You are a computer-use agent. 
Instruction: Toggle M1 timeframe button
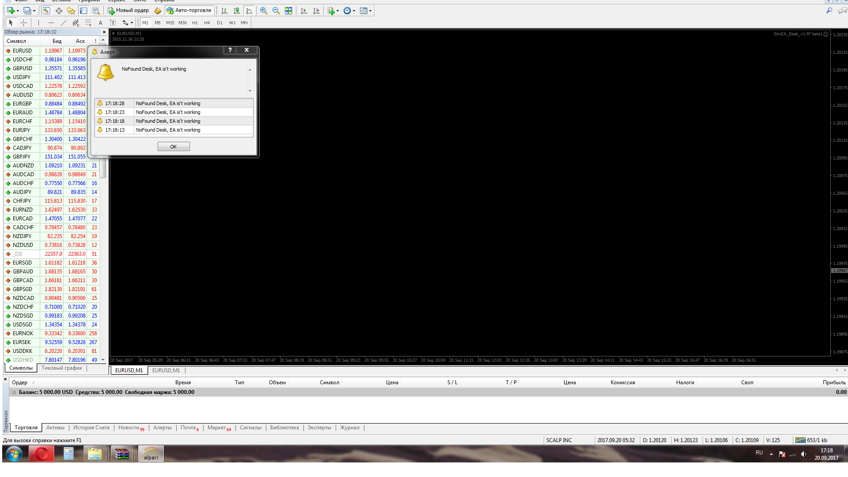(x=145, y=23)
